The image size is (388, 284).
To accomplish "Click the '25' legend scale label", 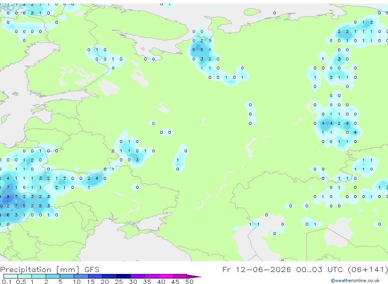I will (x=119, y=282).
